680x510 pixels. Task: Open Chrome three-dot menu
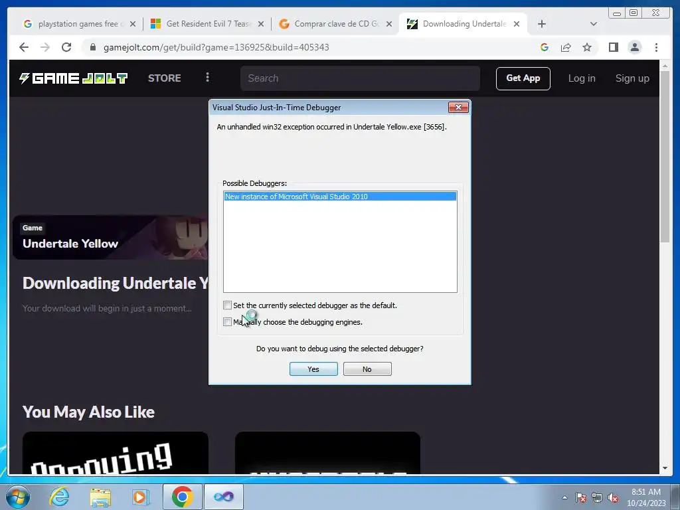(656, 47)
